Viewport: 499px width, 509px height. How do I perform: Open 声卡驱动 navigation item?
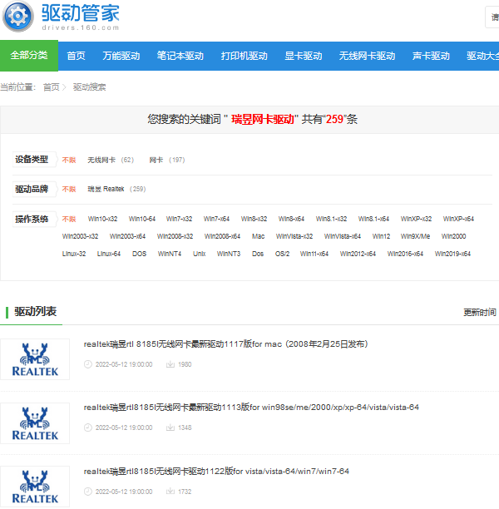(x=431, y=56)
